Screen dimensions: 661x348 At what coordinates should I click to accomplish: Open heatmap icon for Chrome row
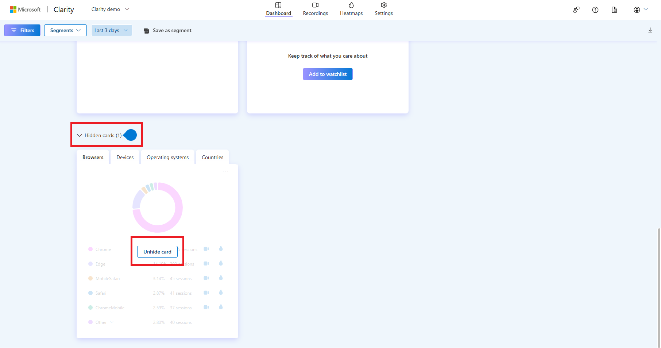coord(221,248)
